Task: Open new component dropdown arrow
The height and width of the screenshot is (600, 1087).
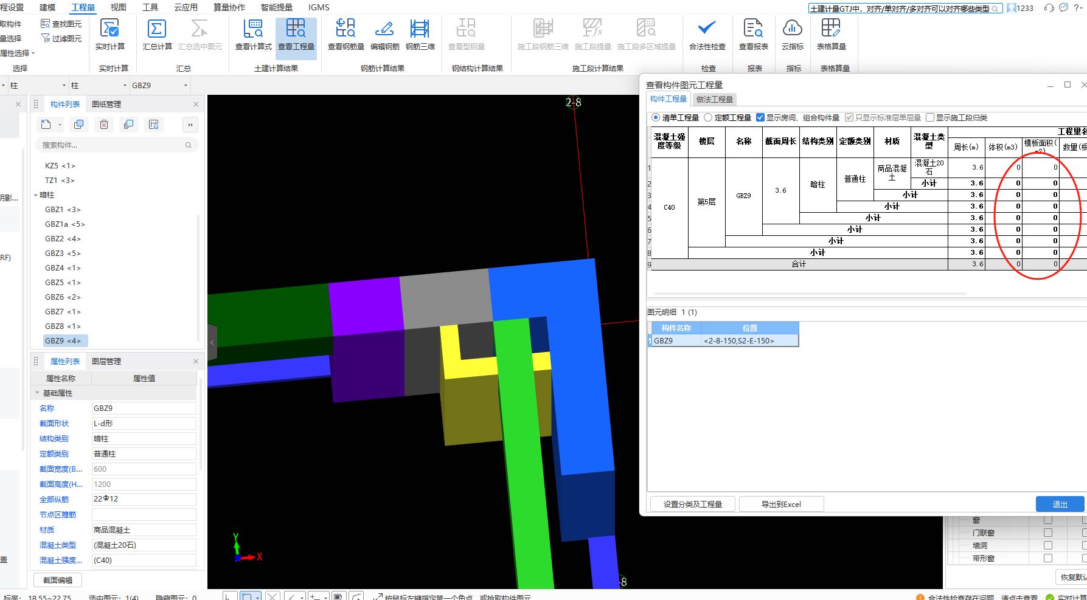Action: (60, 125)
